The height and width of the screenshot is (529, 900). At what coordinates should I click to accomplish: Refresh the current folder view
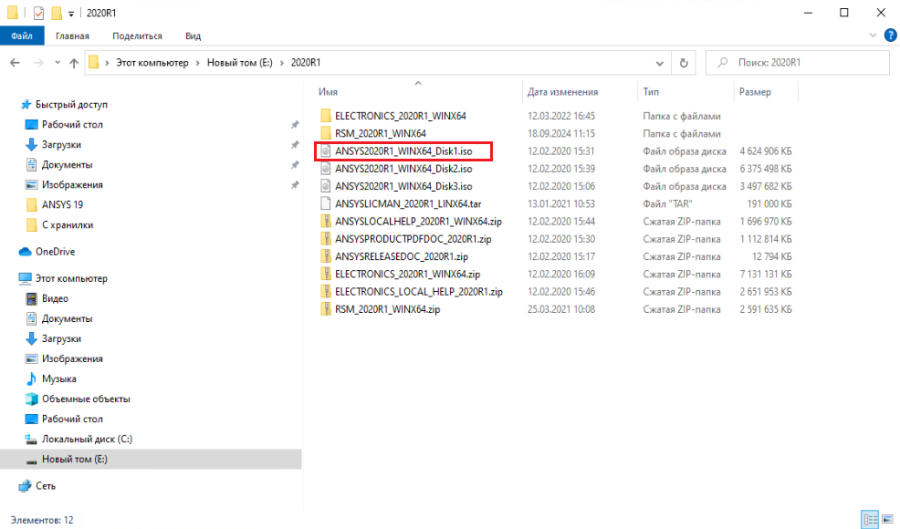point(684,63)
